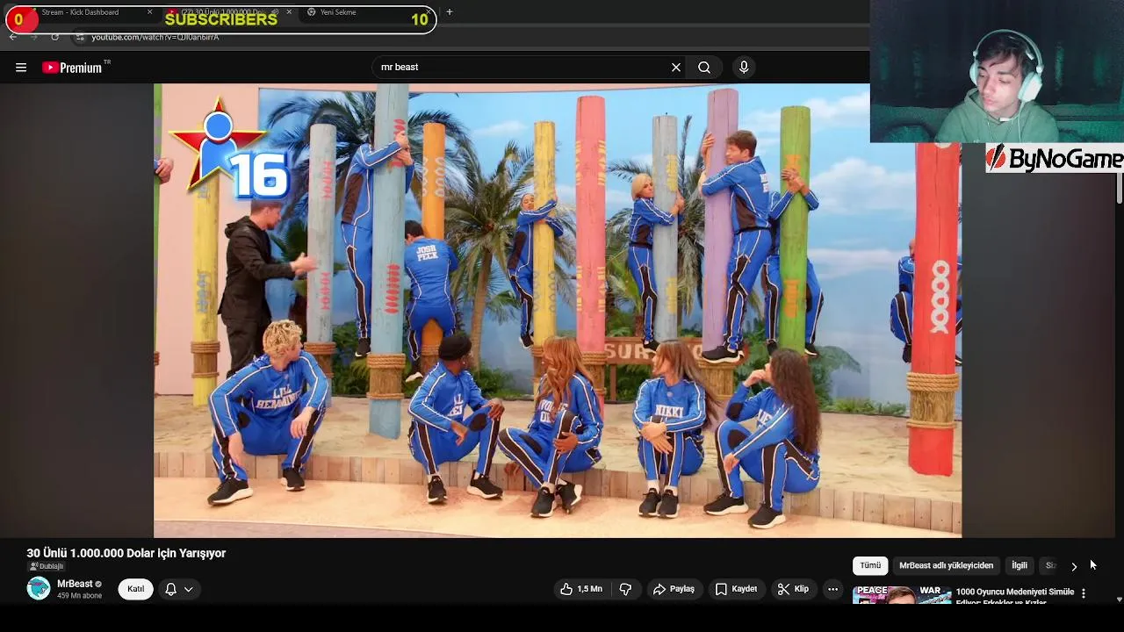The width and height of the screenshot is (1124, 632).
Task: Close the YouTube video tab
Action: [288, 12]
